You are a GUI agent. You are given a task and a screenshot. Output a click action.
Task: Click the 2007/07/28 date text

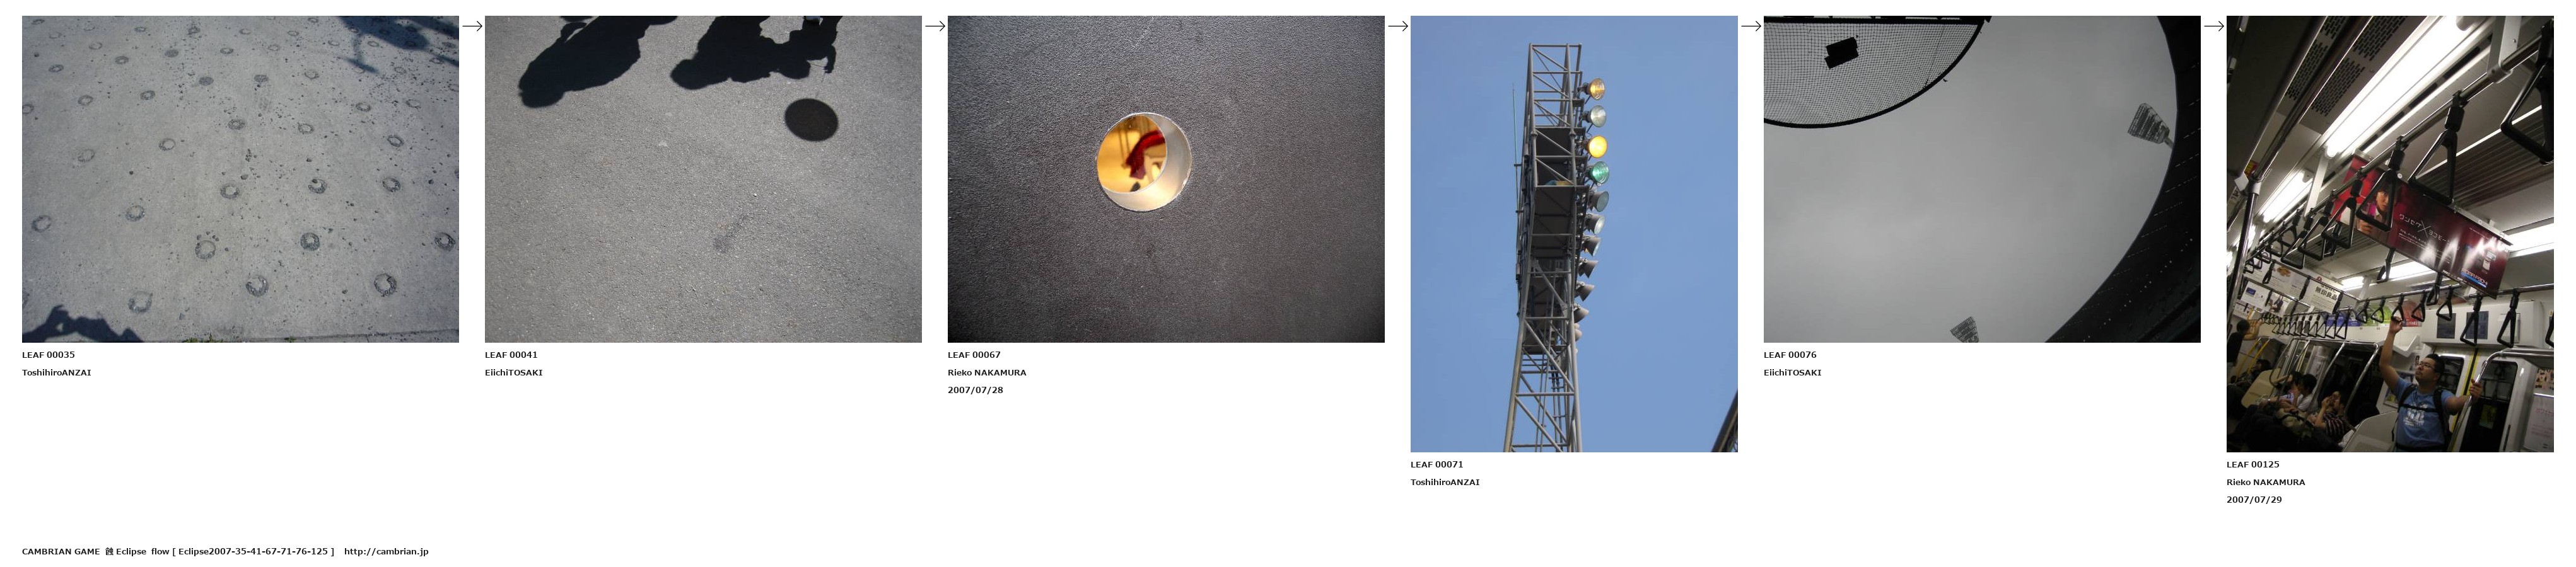click(975, 391)
